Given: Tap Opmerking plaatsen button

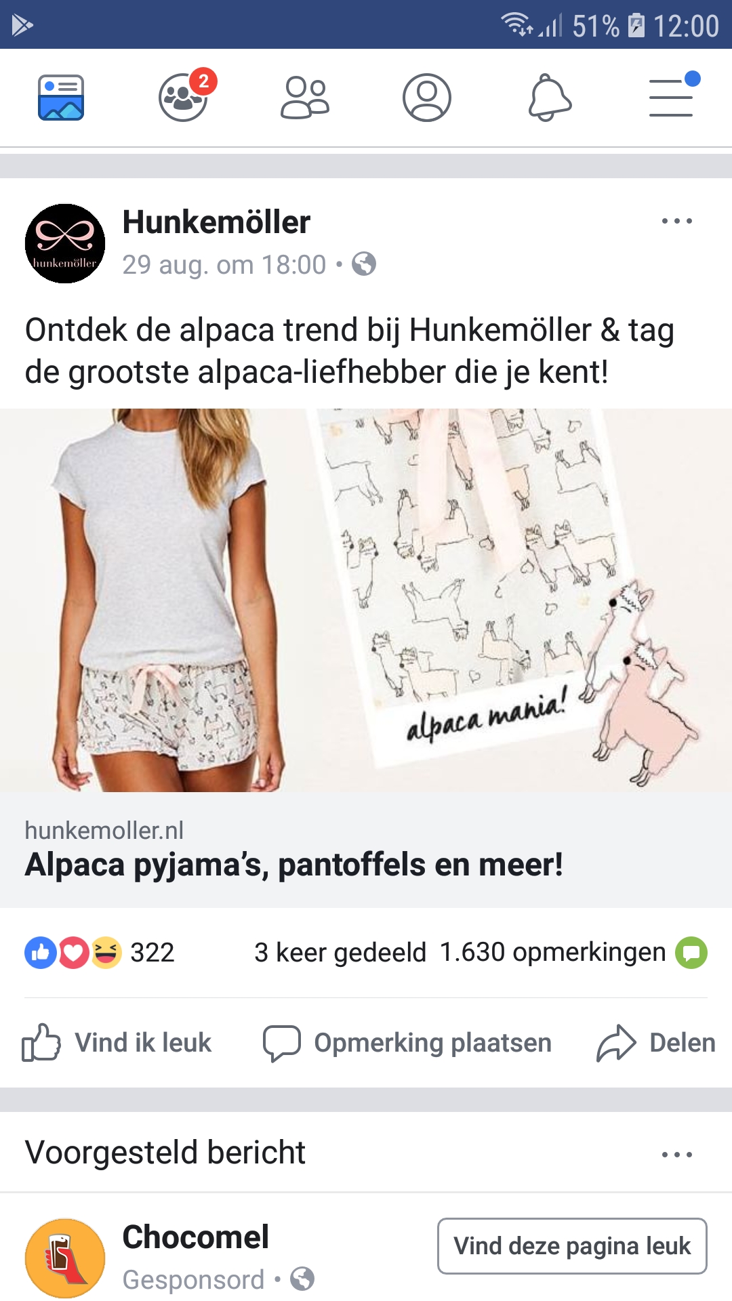Looking at the screenshot, I should coord(407,1043).
